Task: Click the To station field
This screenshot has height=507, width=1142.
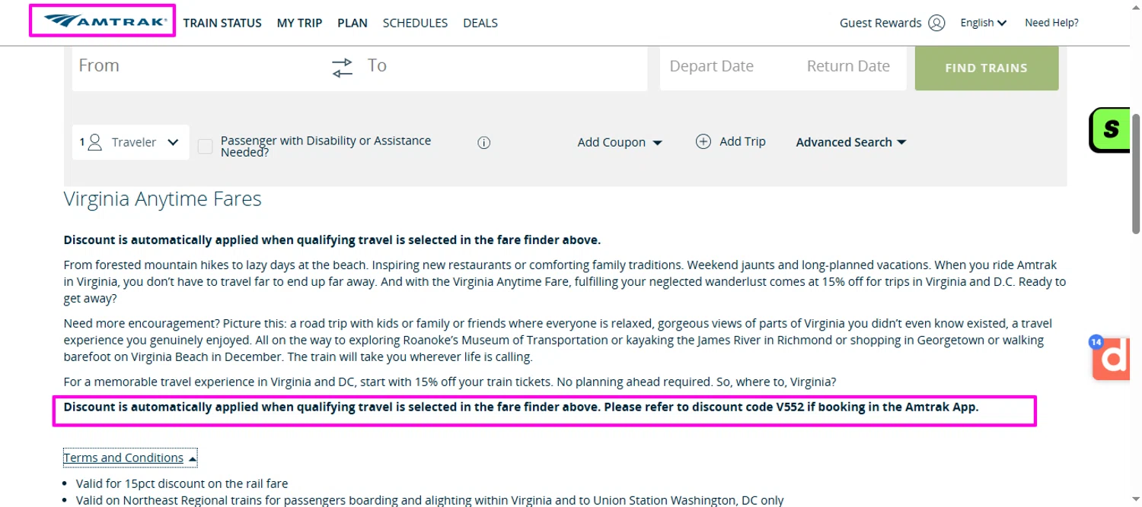Action: (x=502, y=68)
